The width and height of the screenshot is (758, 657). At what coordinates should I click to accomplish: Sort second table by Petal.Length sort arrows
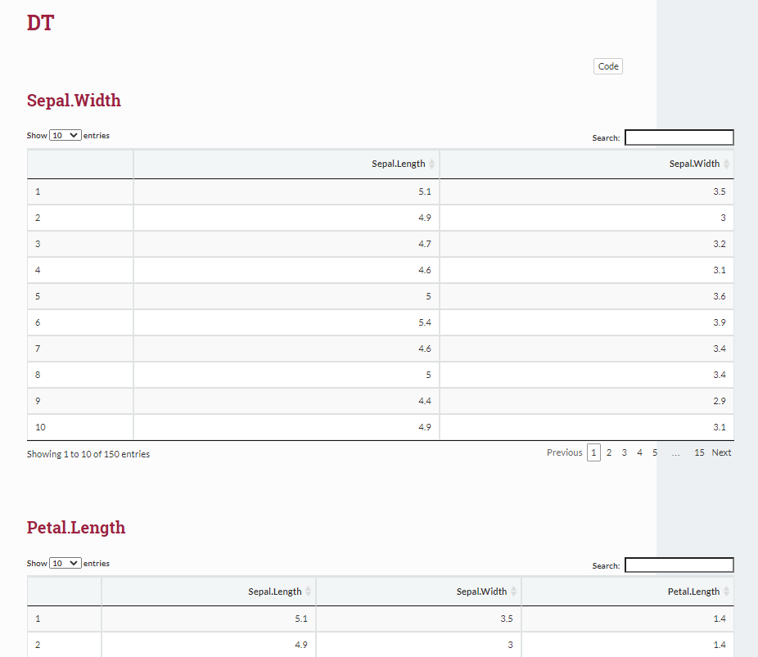pyautogui.click(x=726, y=592)
